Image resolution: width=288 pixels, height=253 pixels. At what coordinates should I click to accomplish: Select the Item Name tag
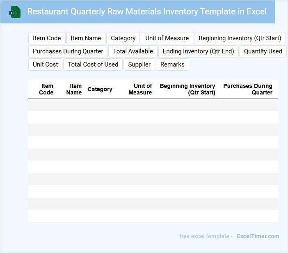coord(86,38)
